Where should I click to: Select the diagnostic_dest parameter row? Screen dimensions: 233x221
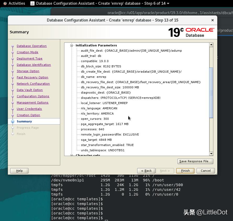106,93
